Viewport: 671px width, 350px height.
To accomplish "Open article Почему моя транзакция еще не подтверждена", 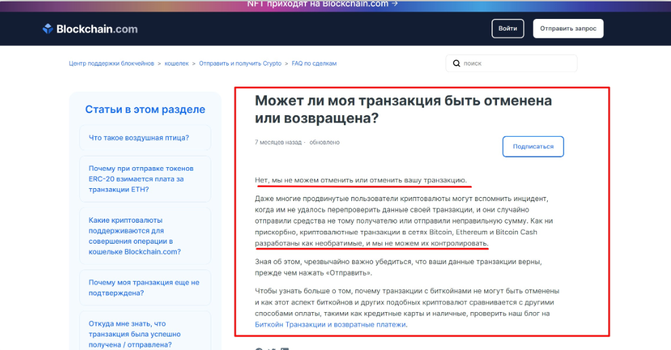I will pyautogui.click(x=145, y=288).
